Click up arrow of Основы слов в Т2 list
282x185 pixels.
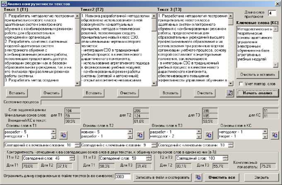click(130, 131)
